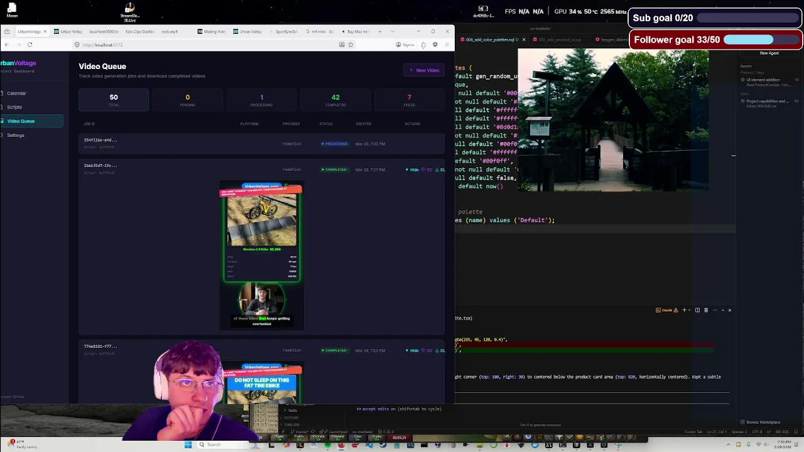804x452 pixels.
Task: Change Spaces: 2 indentation setting
Action: [739, 432]
